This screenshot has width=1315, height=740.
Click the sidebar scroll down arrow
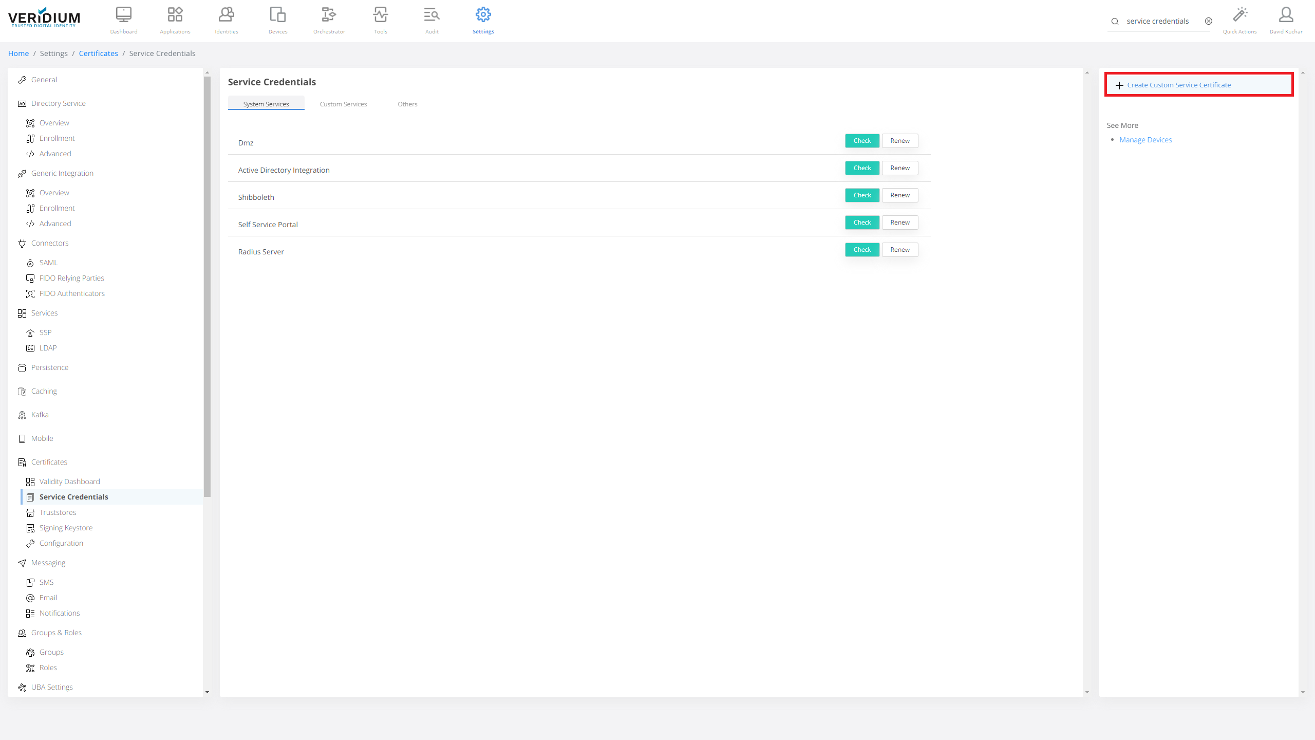pyautogui.click(x=207, y=692)
